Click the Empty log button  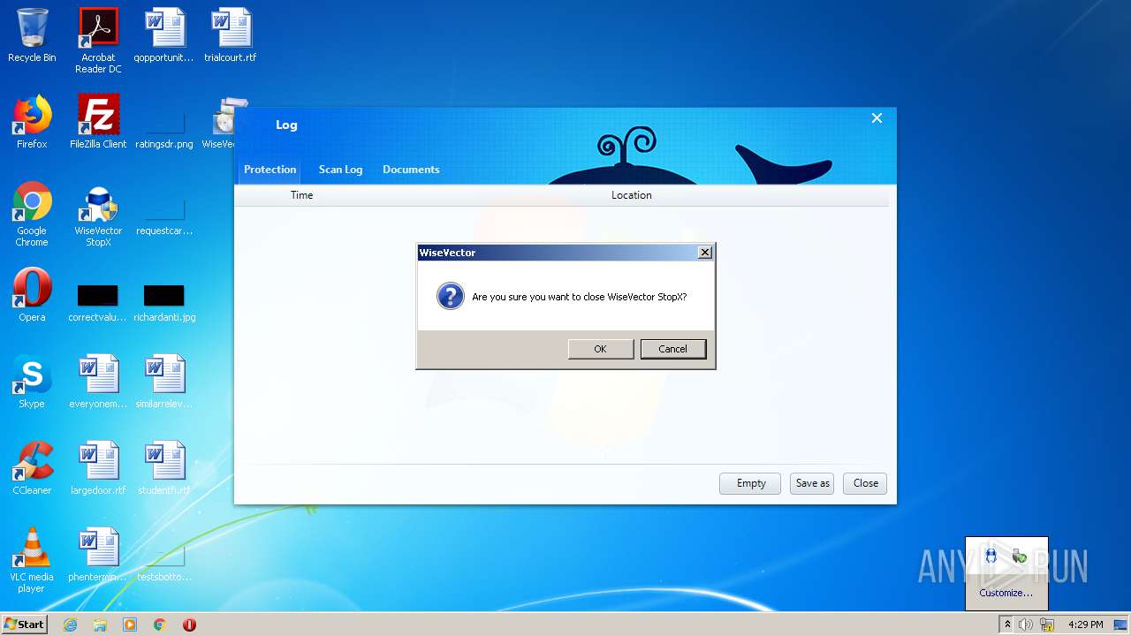click(750, 483)
